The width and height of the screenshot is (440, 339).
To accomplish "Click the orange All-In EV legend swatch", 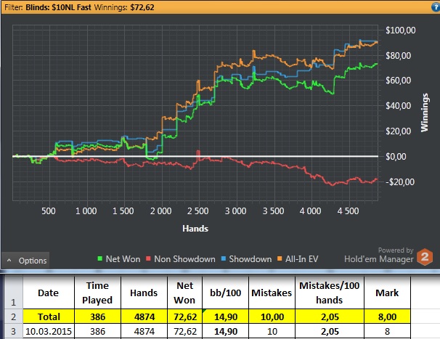I will click(x=280, y=258).
